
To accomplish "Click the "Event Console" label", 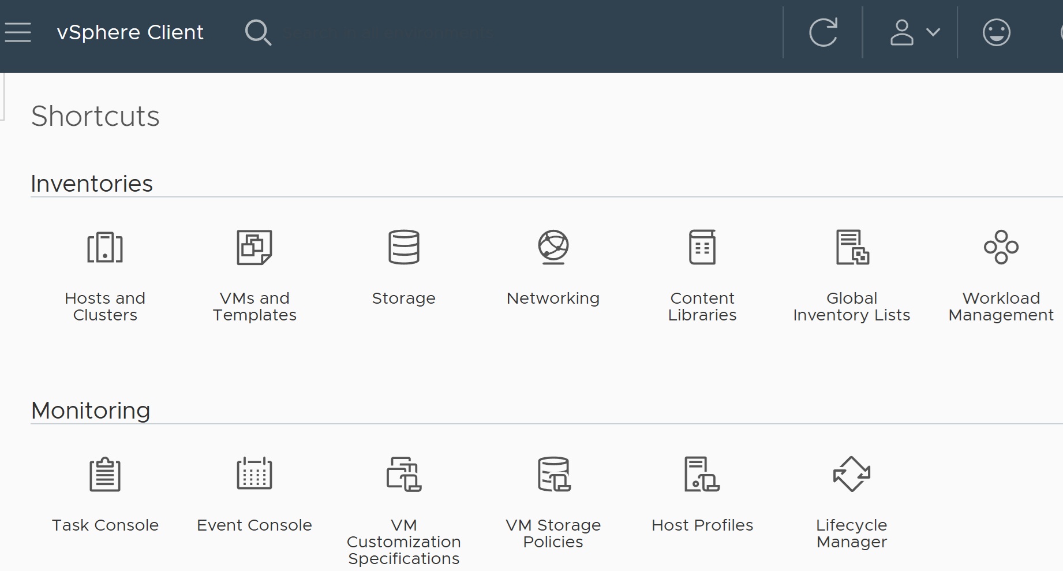I will 254,525.
